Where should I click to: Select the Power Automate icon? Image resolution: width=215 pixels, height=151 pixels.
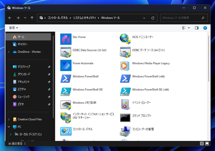(66, 65)
